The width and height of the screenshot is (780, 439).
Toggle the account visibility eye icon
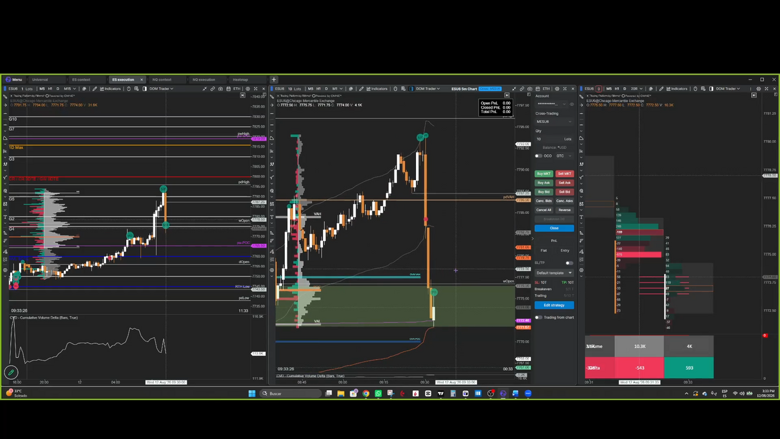point(572,104)
